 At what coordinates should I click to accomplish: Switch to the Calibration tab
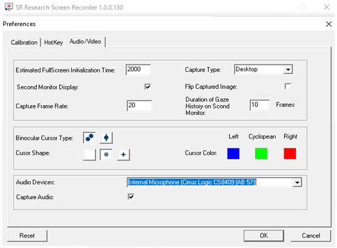[x=24, y=42]
